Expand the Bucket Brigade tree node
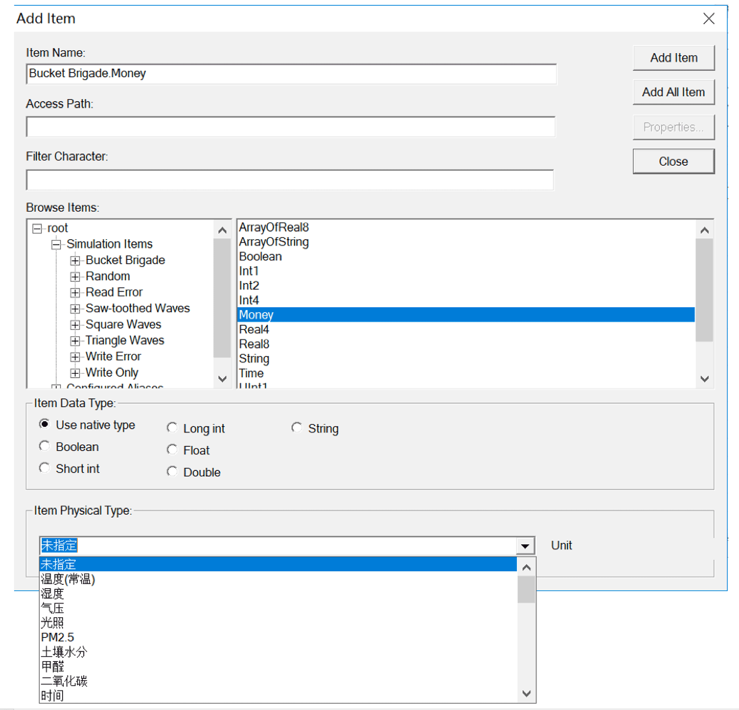 (75, 261)
